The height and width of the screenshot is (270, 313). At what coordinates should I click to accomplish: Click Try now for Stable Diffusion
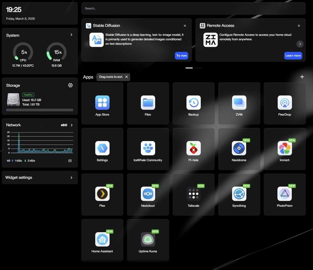[x=181, y=56]
